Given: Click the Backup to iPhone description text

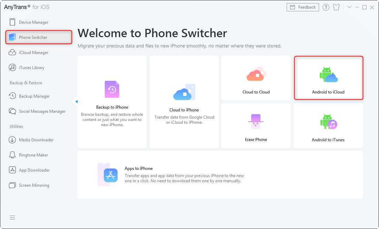Looking at the screenshot, I should (x=112, y=120).
